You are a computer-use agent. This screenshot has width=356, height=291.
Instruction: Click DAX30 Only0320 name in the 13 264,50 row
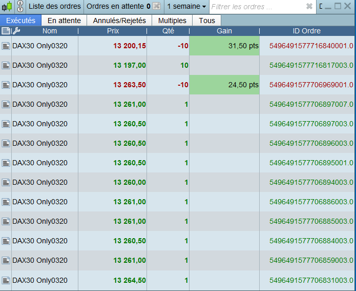coord(40,280)
